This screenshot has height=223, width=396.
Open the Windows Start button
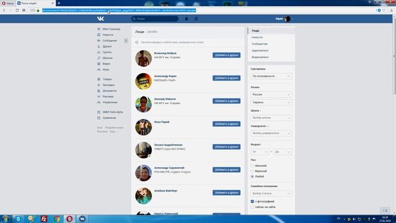[6, 219]
